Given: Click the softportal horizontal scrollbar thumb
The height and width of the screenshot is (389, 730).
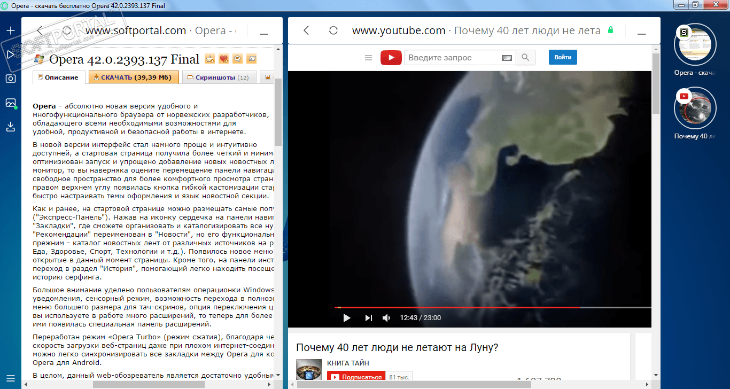Looking at the screenshot, I should (149, 384).
